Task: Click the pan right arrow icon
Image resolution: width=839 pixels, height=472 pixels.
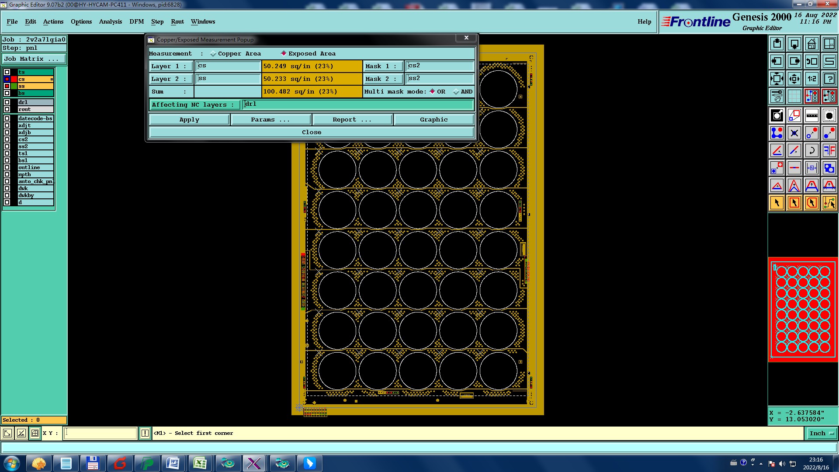Action: tap(794, 61)
